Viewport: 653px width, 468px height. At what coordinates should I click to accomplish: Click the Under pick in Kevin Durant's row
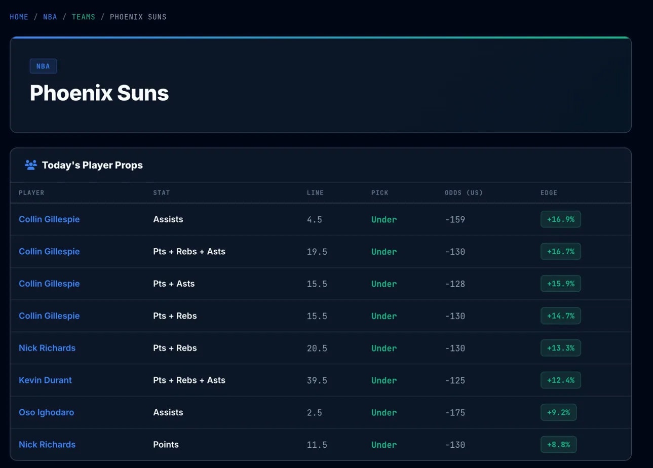(x=384, y=380)
